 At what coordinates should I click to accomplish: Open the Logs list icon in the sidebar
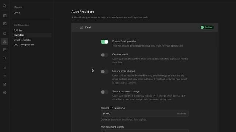pyautogui.click(x=5, y=76)
